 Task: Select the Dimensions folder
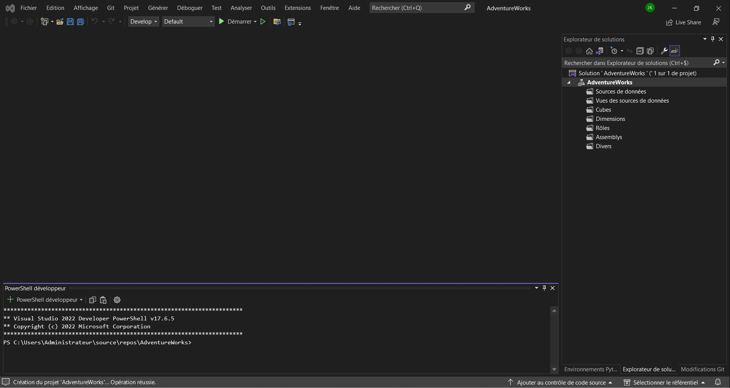[610, 119]
